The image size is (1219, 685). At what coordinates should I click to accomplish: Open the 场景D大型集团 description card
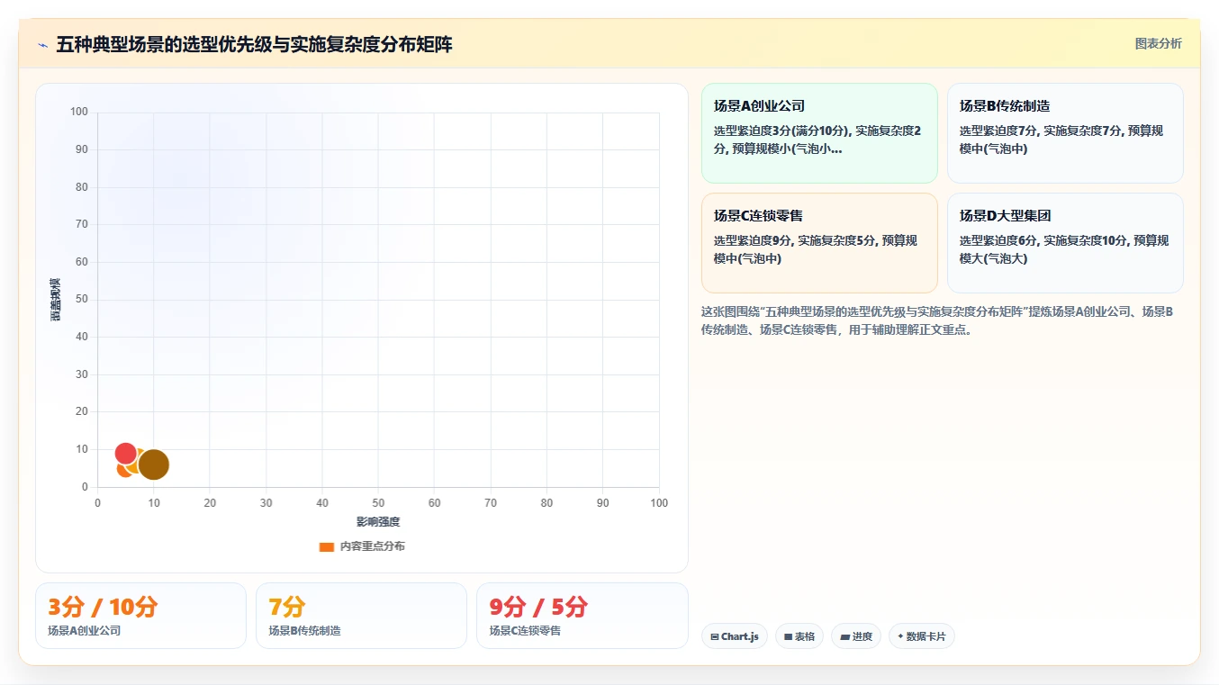tap(1065, 243)
